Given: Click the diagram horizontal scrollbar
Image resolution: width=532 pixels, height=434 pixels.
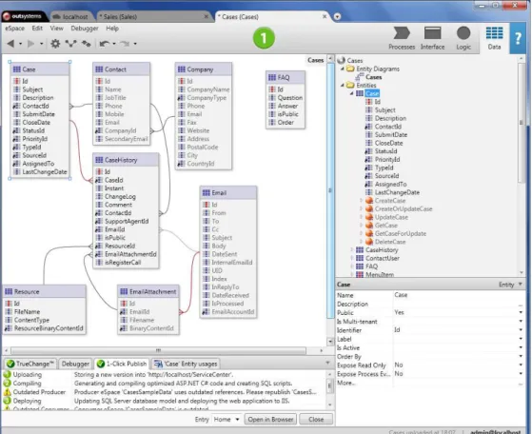Looking at the screenshot, I should [x=158, y=350].
